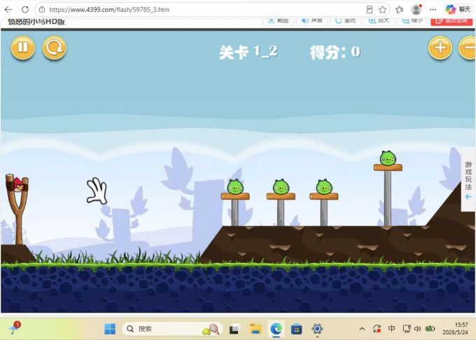Open the Settings gear on the taskbar
476x340 pixels.
[x=317, y=329]
